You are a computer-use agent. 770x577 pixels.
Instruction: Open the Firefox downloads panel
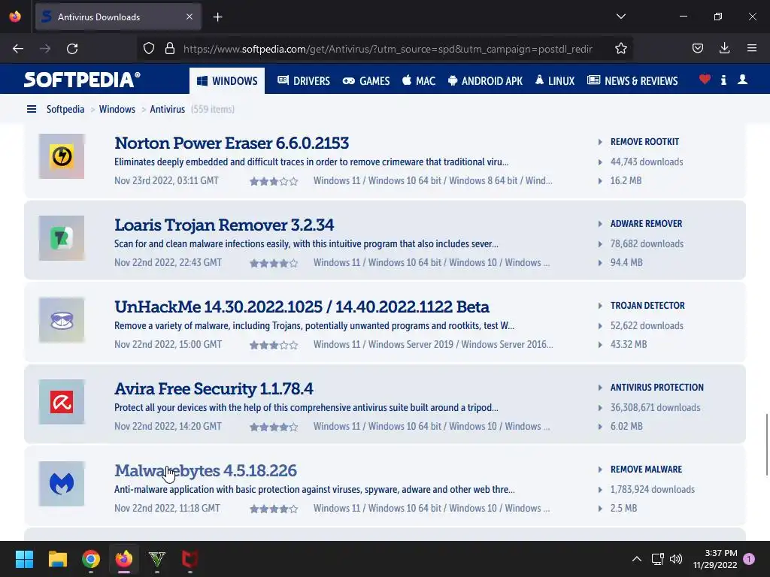click(x=724, y=49)
